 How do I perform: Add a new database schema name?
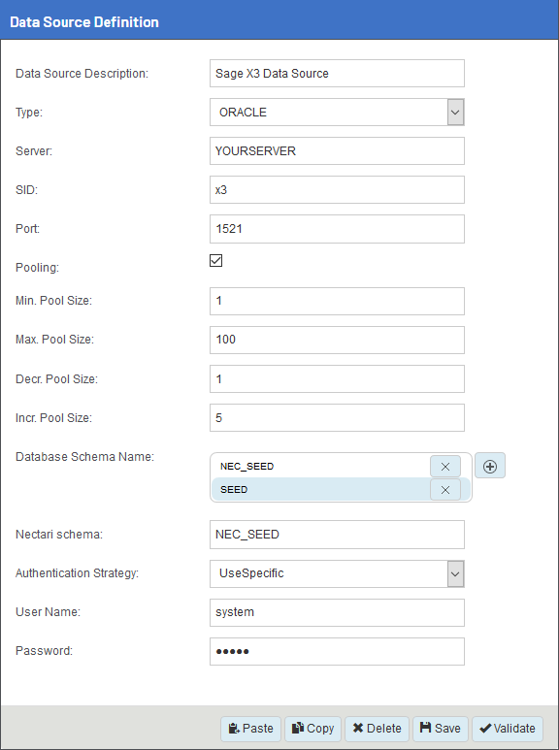tap(489, 467)
